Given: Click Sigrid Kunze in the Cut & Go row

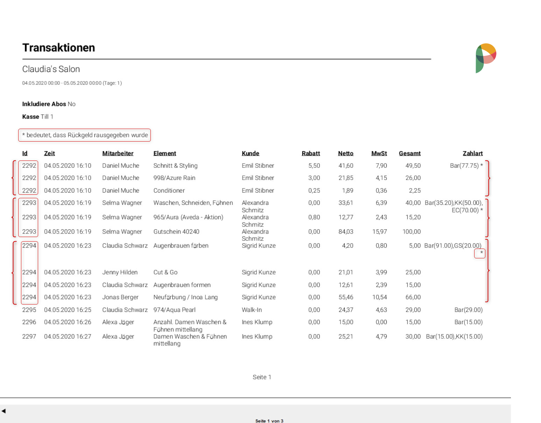Looking at the screenshot, I should pos(259,272).
